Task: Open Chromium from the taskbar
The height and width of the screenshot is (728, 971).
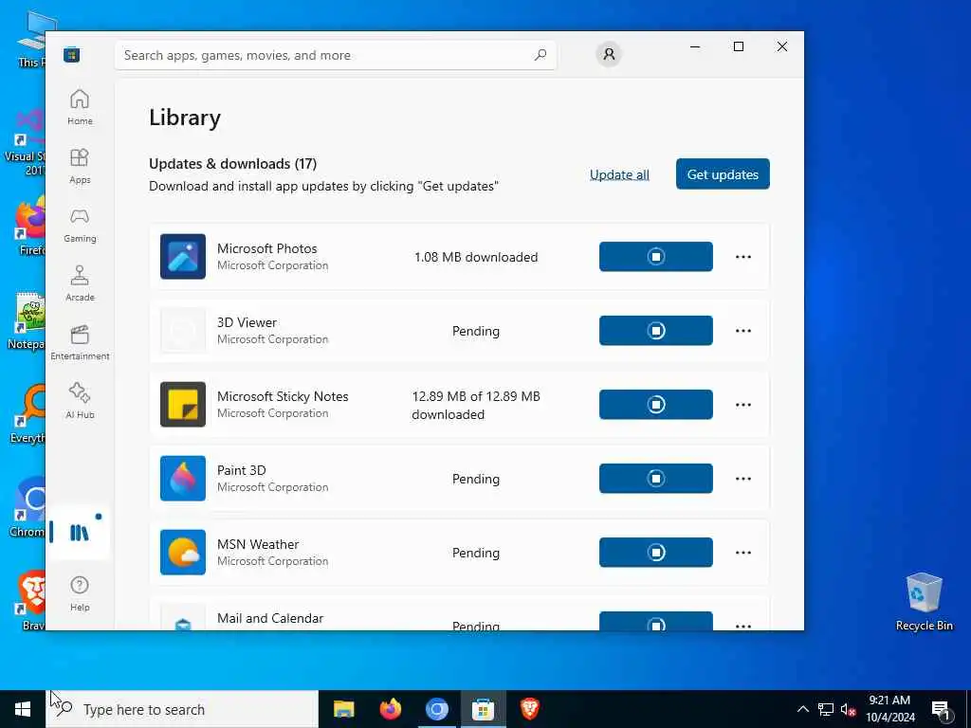Action: coord(436,709)
